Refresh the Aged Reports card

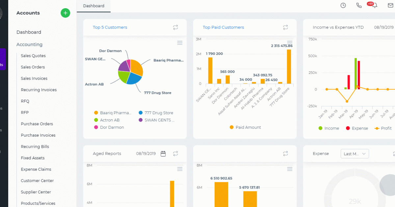[175, 153]
